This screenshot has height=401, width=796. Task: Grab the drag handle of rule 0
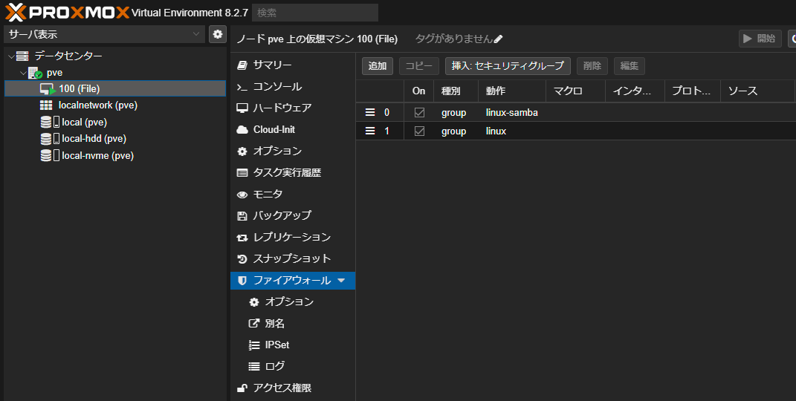[371, 112]
